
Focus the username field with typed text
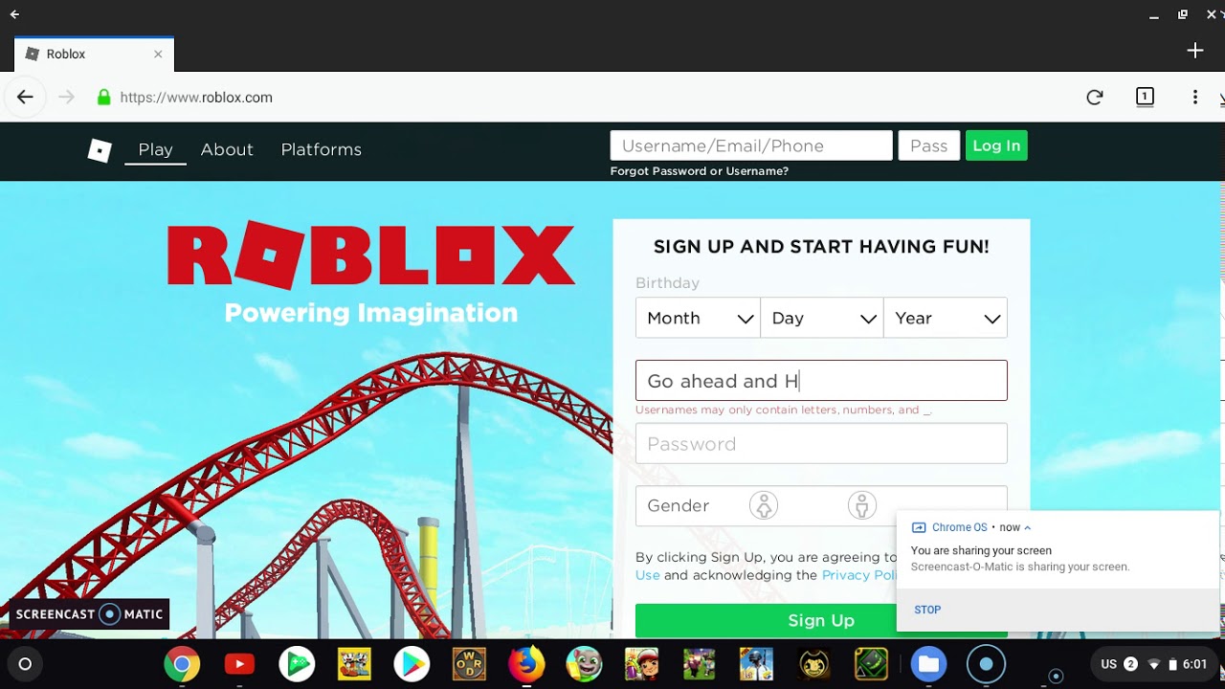(821, 381)
